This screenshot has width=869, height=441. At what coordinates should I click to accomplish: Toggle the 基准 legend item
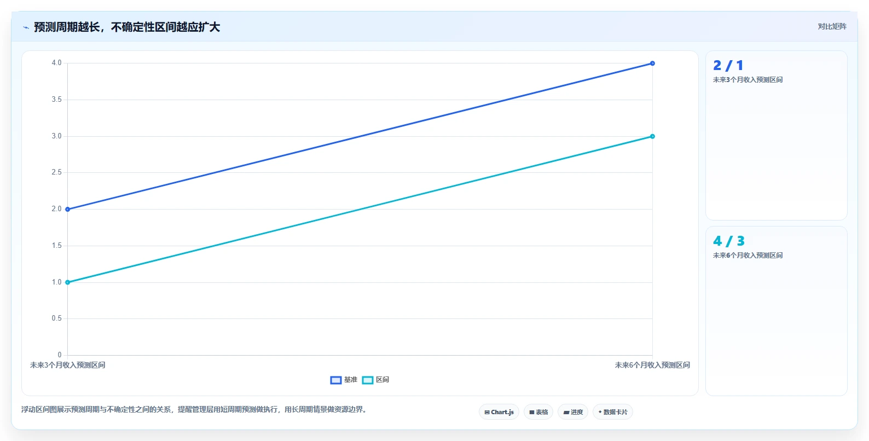point(344,380)
